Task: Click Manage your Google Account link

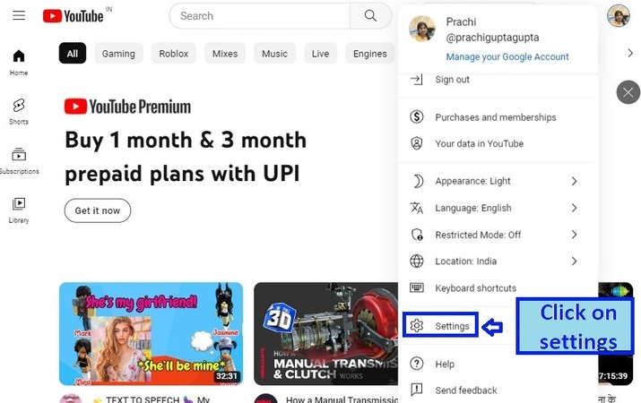Action: click(507, 56)
